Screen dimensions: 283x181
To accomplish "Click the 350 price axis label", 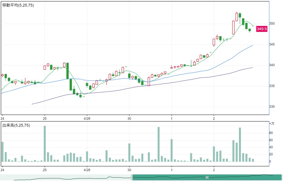I will (x=272, y=23).
